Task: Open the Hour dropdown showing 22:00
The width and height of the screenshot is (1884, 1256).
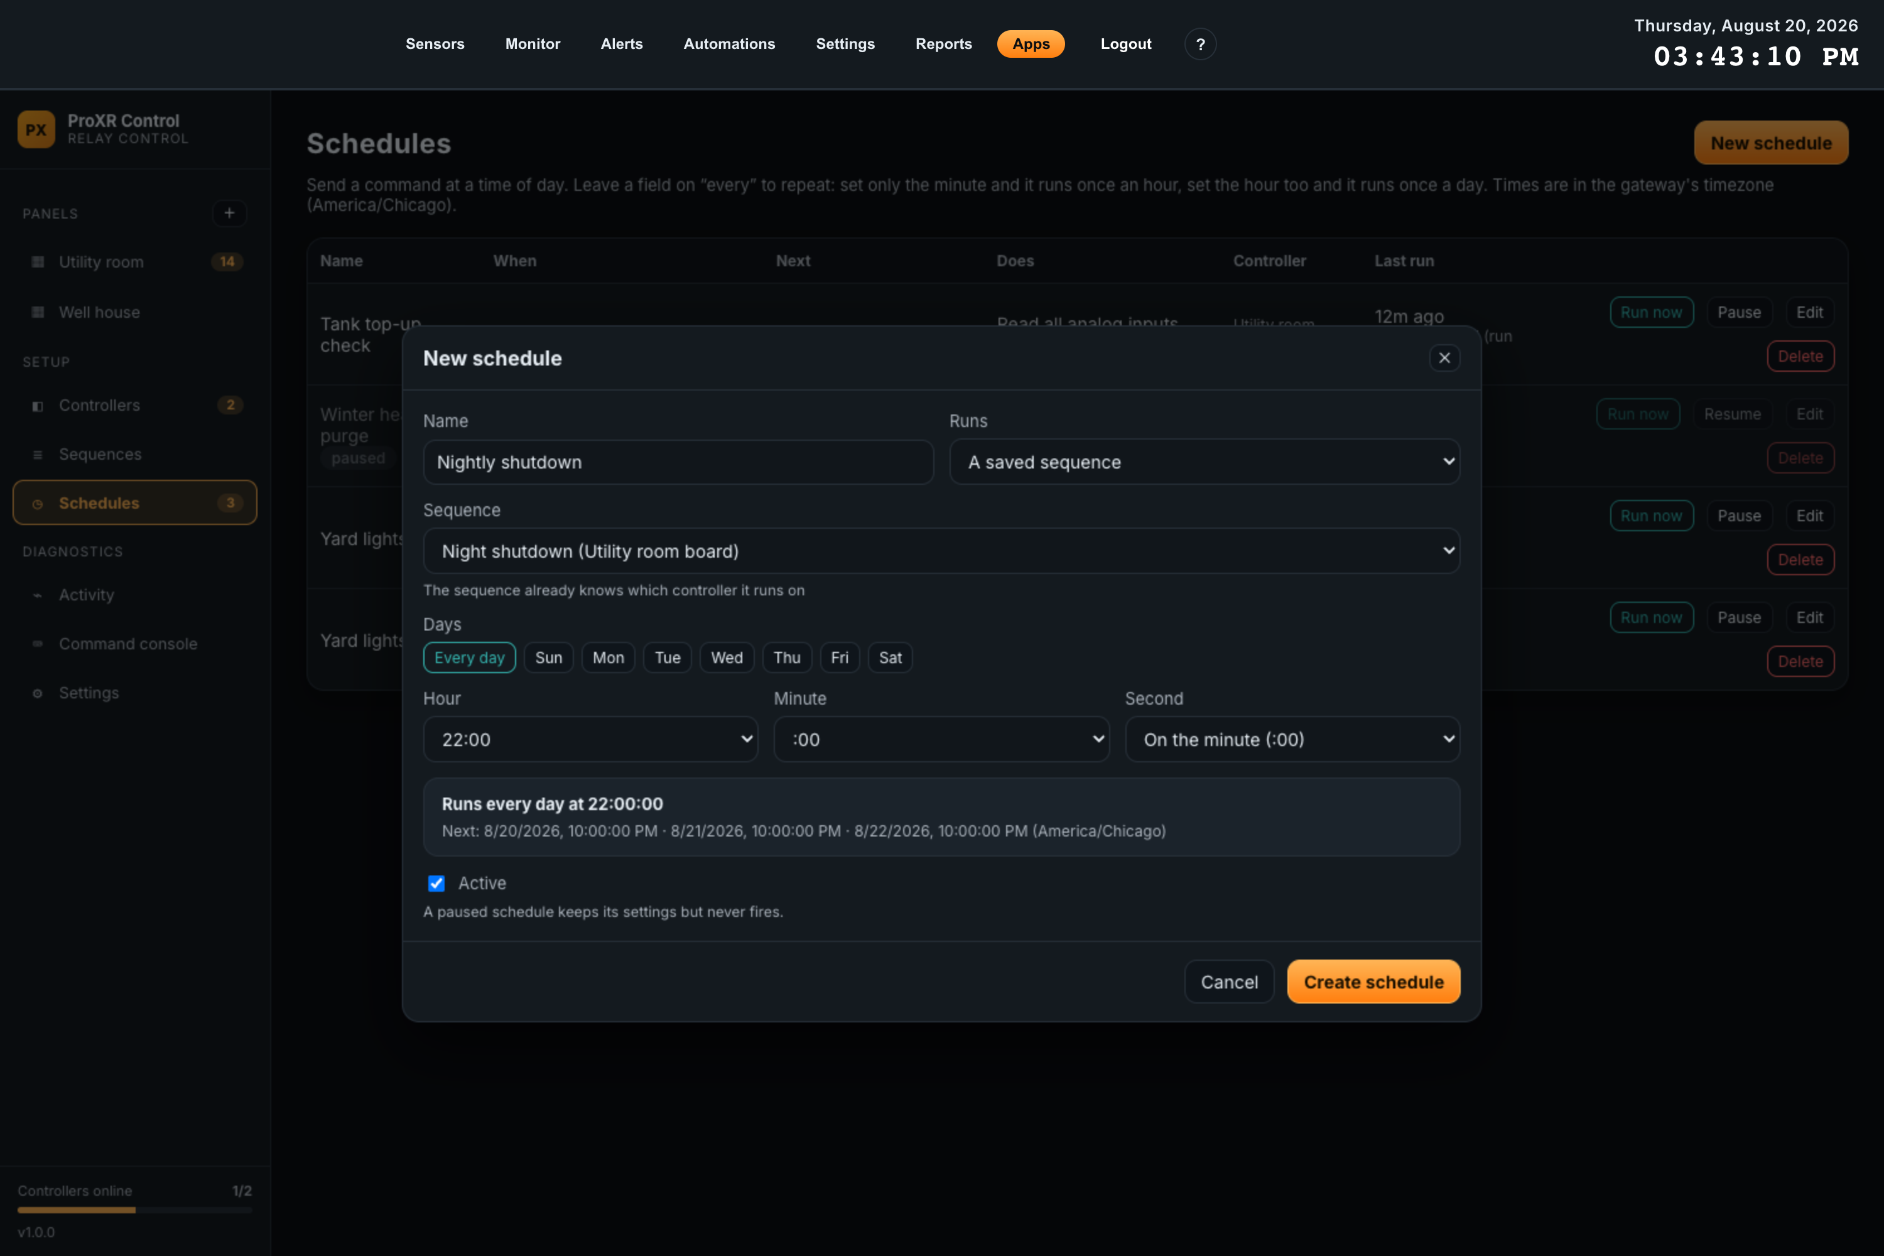Action: 590,739
